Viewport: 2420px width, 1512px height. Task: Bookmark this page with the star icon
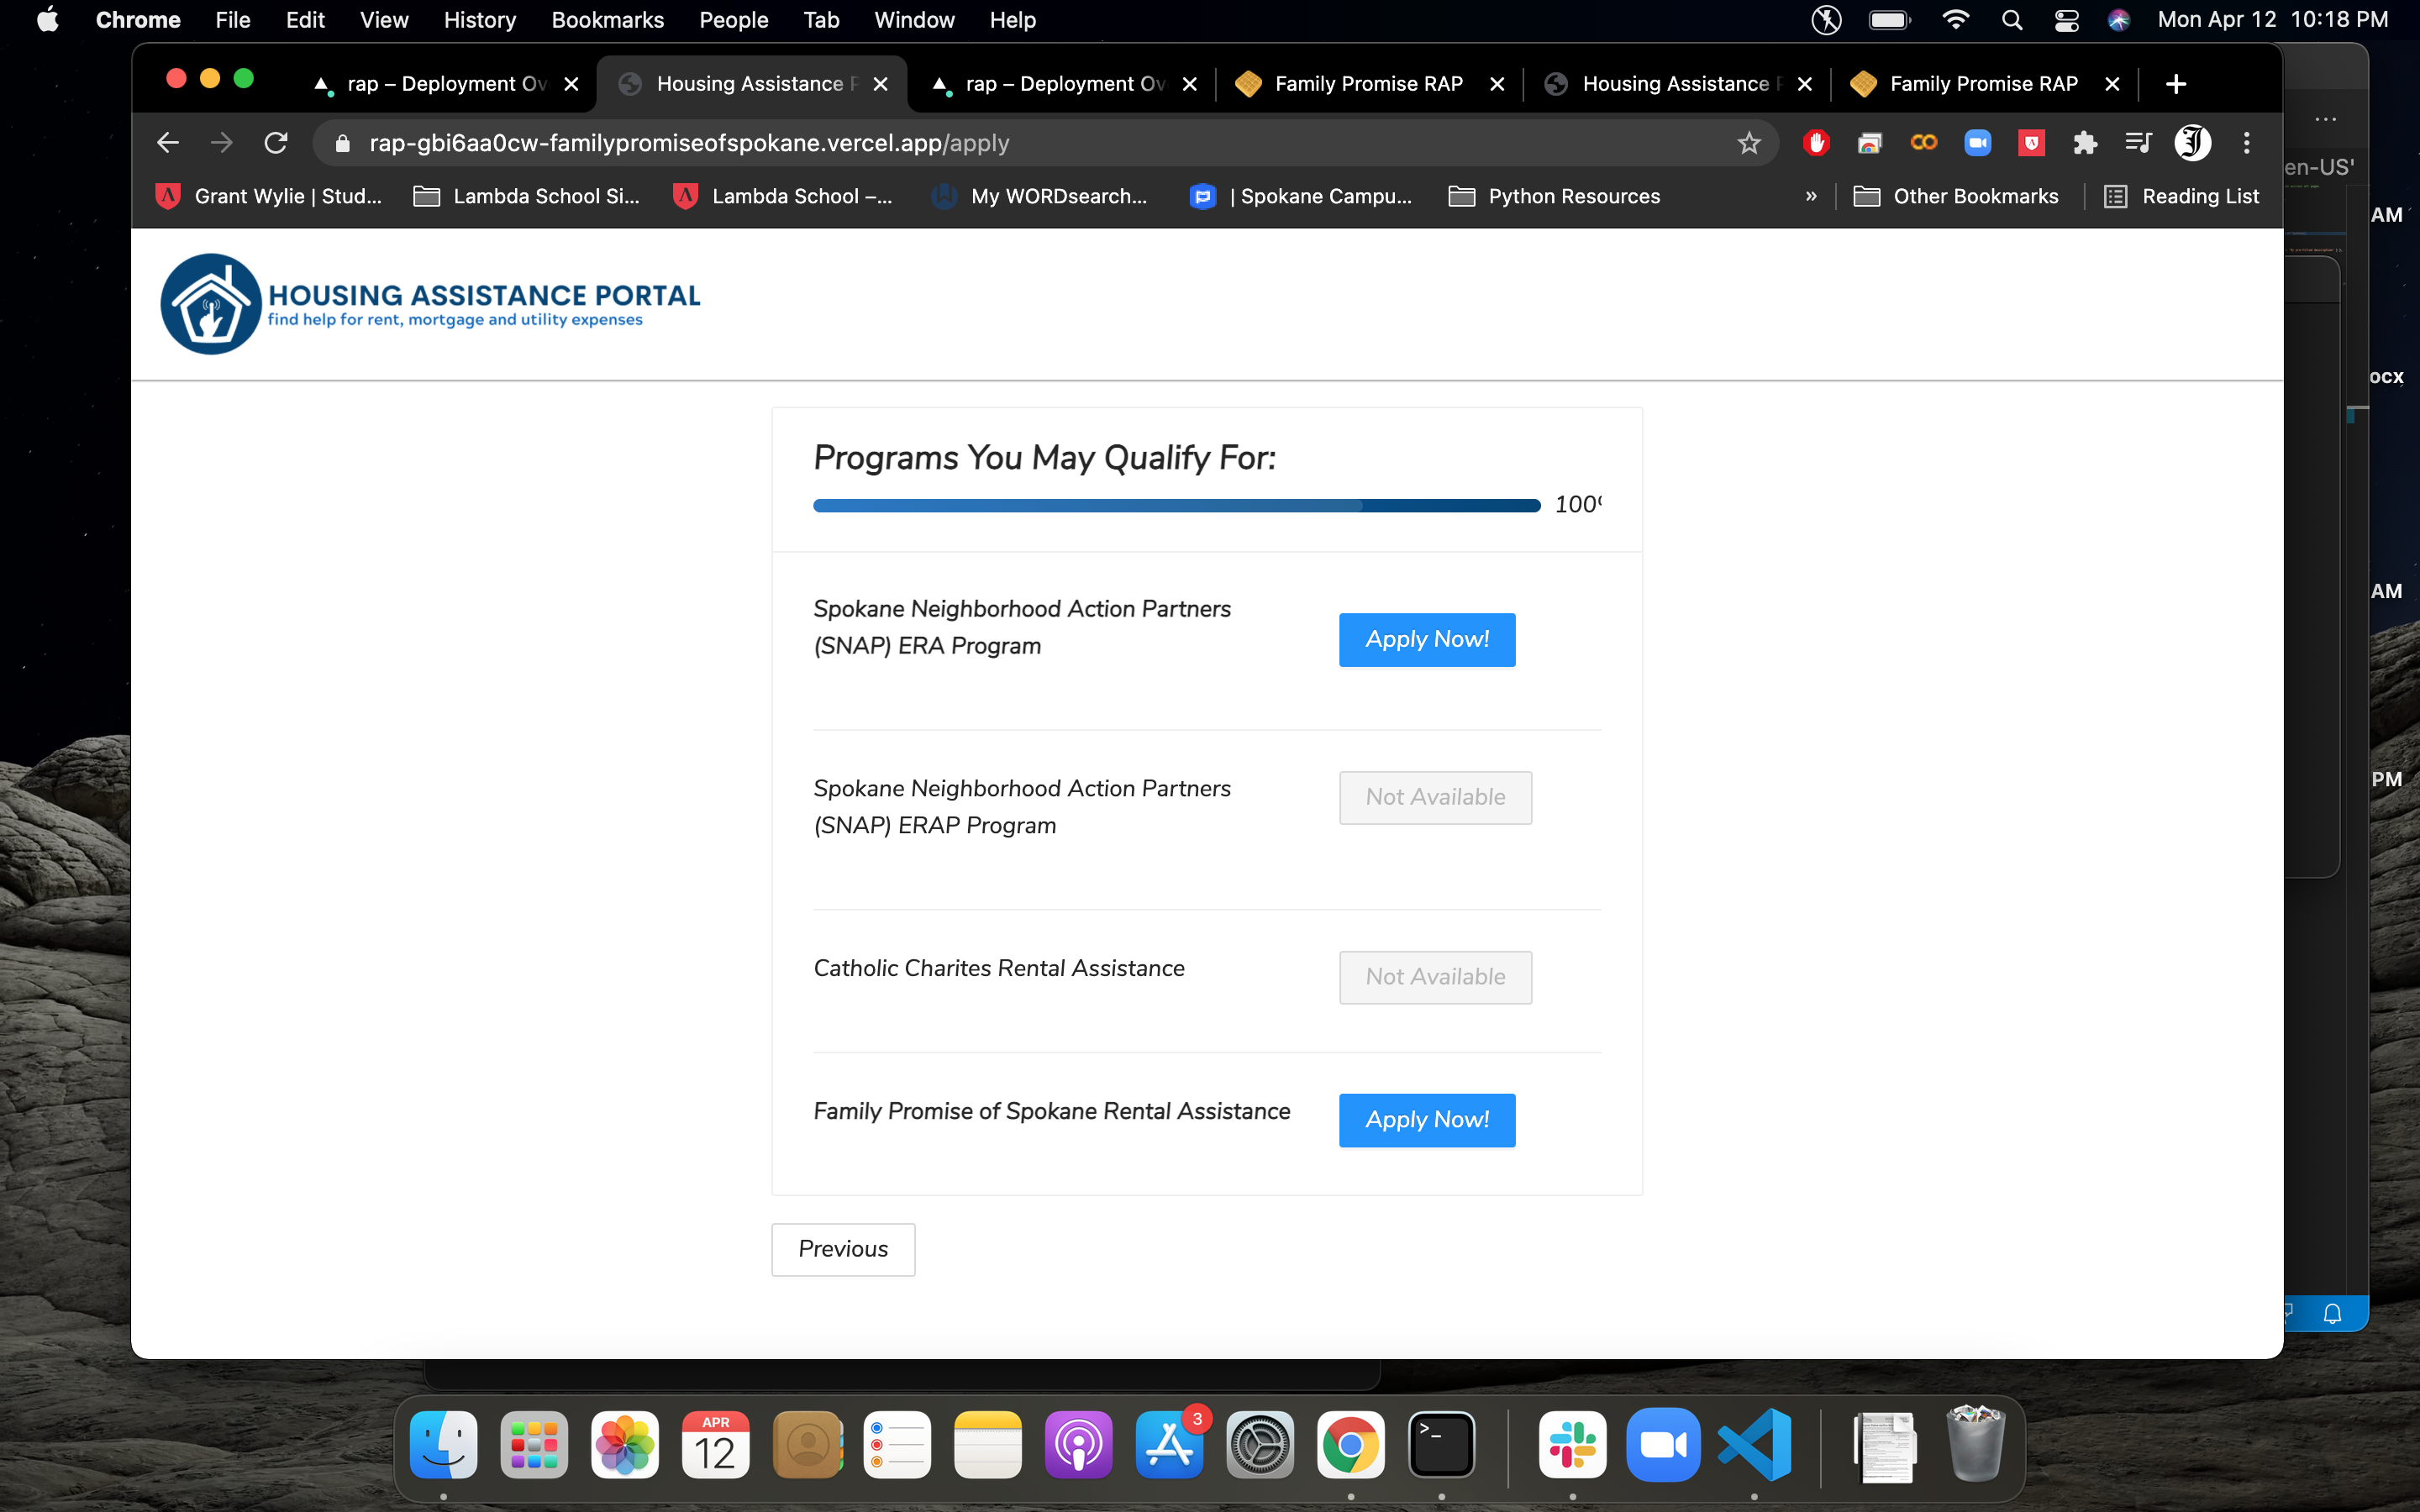click(1748, 143)
